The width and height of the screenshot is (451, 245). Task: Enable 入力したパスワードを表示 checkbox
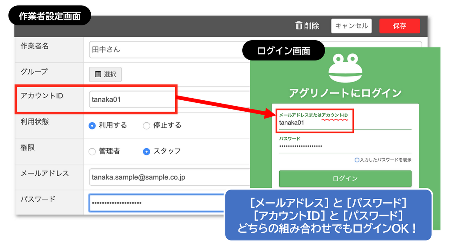(x=357, y=160)
